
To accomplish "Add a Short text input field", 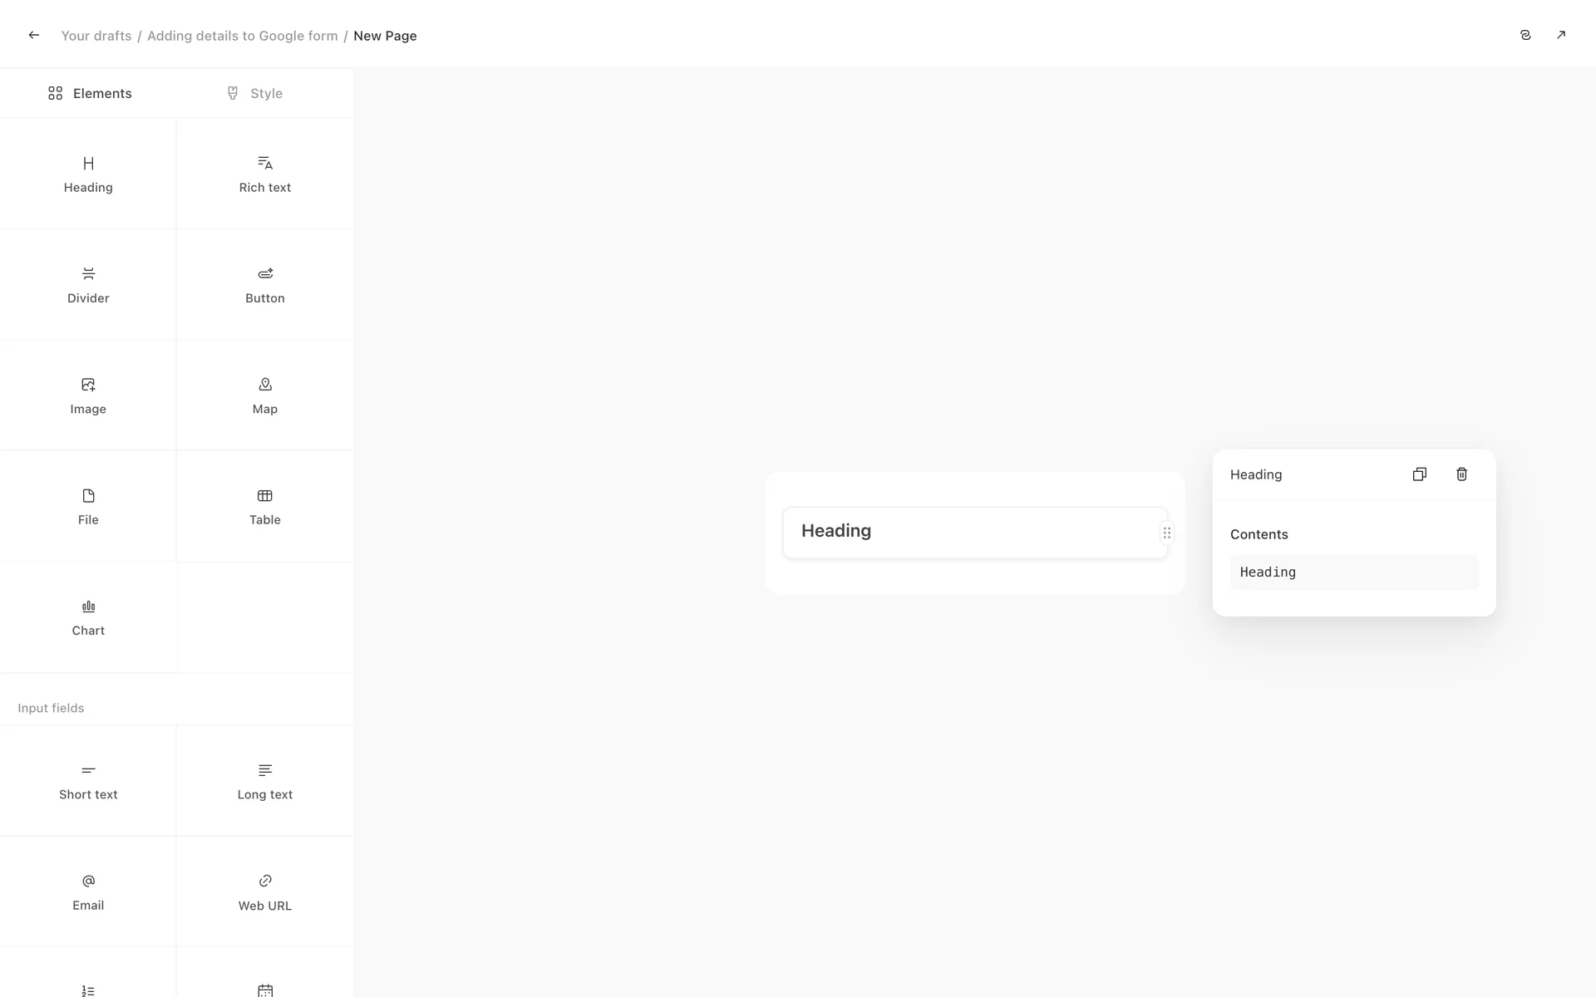I will click(88, 781).
